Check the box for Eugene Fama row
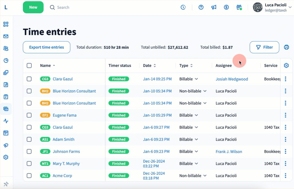 [29, 115]
